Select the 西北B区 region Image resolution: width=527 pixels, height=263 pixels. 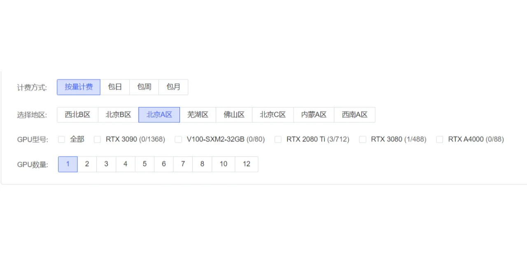coord(77,115)
